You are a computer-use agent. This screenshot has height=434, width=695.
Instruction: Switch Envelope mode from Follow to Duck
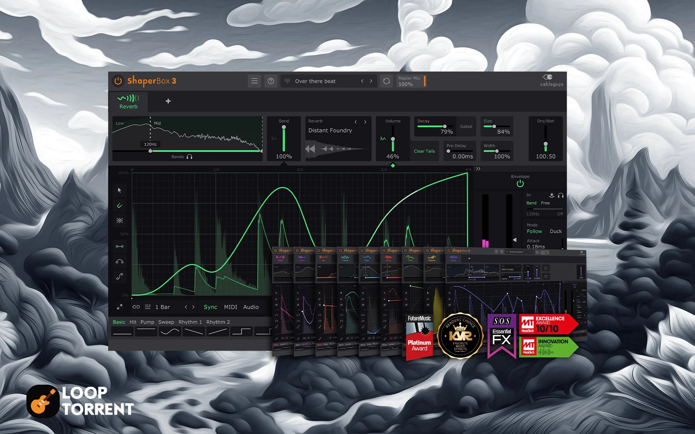[x=556, y=231]
